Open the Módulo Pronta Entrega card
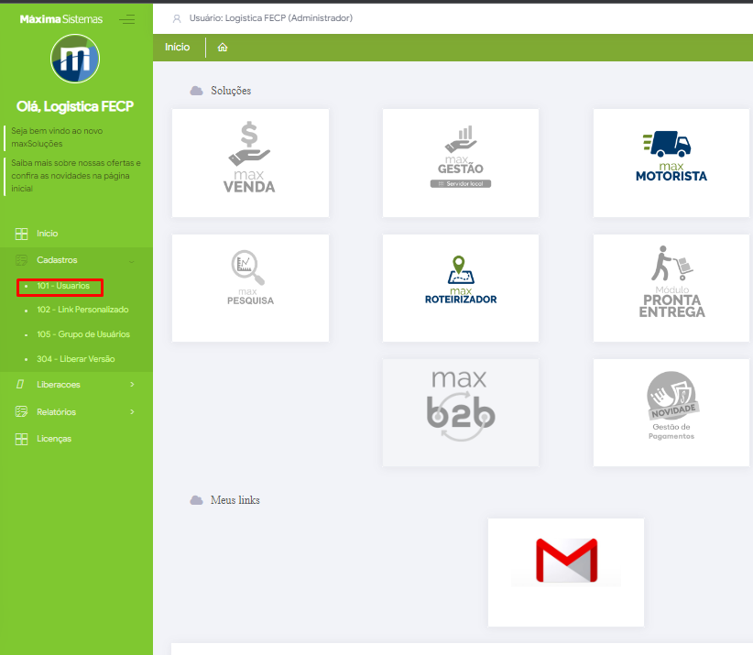This screenshot has width=753, height=655. [671, 289]
